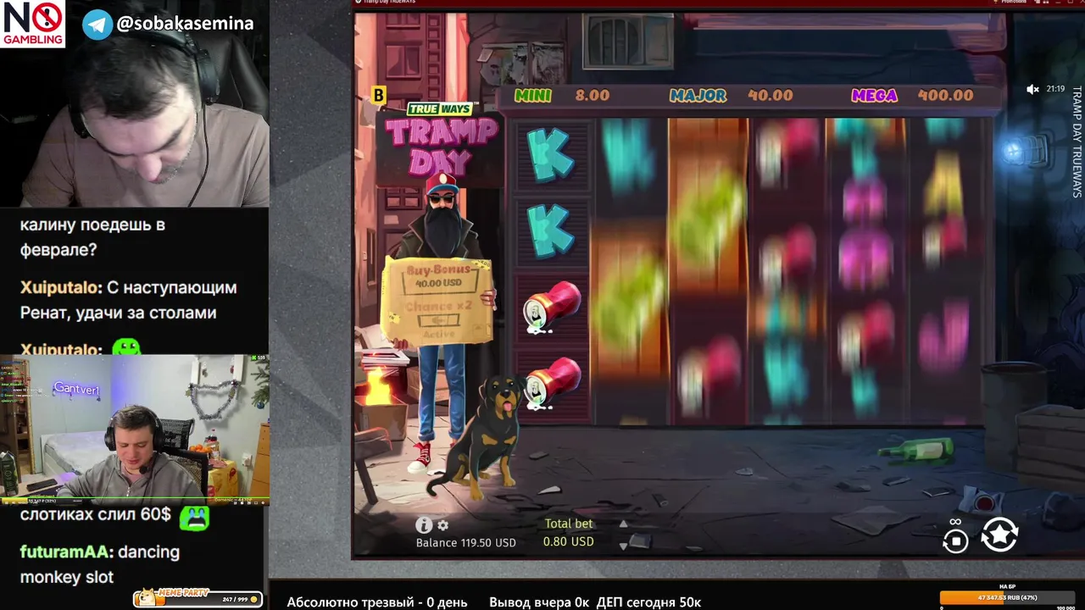Click the lower webcam feed thumbnail

tap(135, 430)
